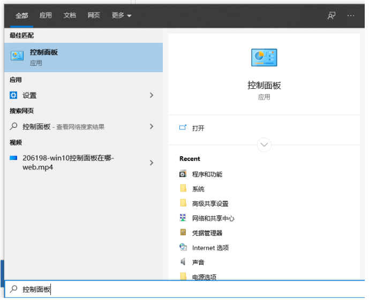Expand the arrow beside web search result
The width and height of the screenshot is (369, 300).
coord(152,127)
